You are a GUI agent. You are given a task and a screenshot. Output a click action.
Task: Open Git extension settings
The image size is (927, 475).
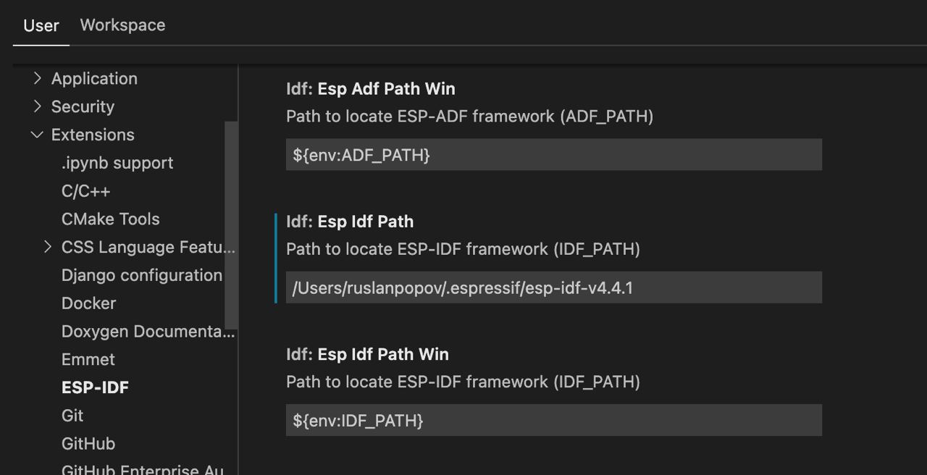click(x=72, y=416)
